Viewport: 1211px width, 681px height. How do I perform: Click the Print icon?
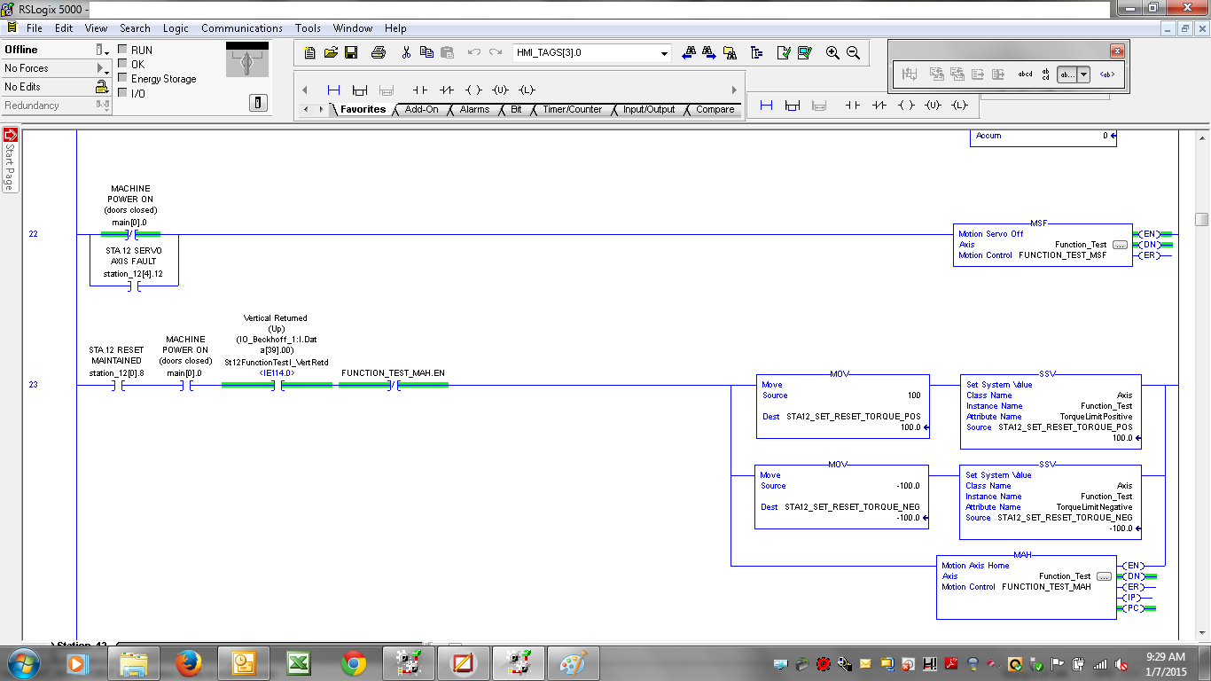tap(379, 52)
